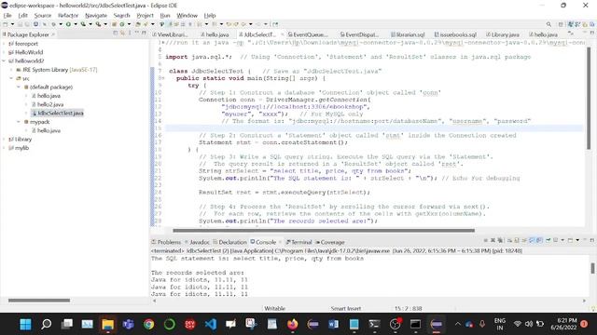Click the Debug bug icon in toolbar
The image size is (597, 335).
[53, 24]
